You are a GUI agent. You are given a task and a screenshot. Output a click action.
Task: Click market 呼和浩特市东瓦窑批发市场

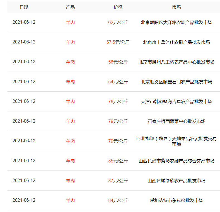coord(177,200)
